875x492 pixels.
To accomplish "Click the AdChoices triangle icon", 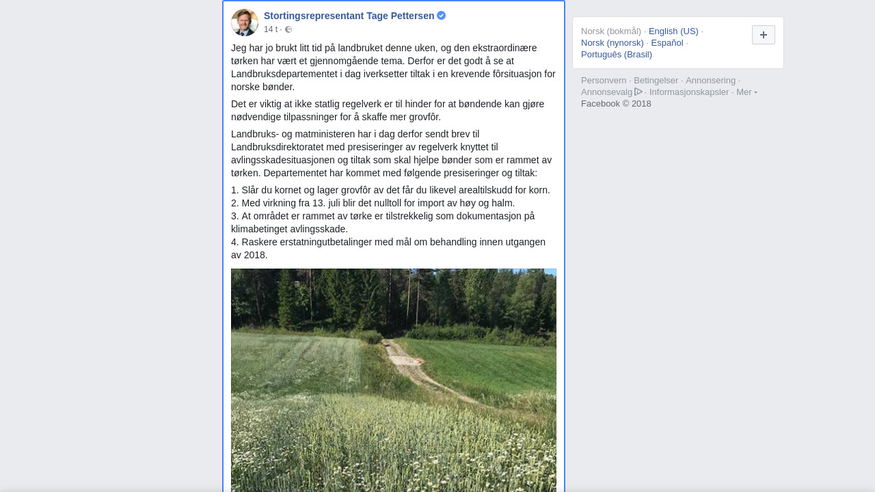I will click(x=638, y=92).
